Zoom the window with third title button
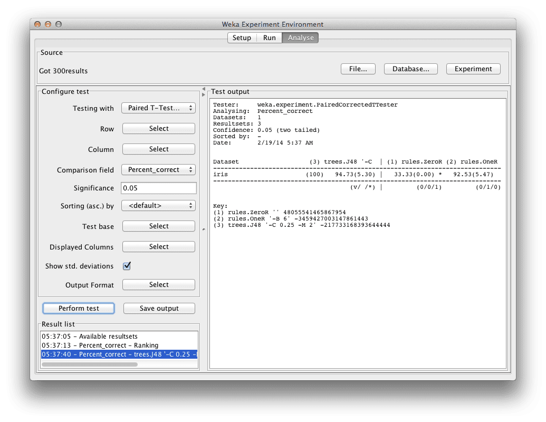 coord(59,24)
